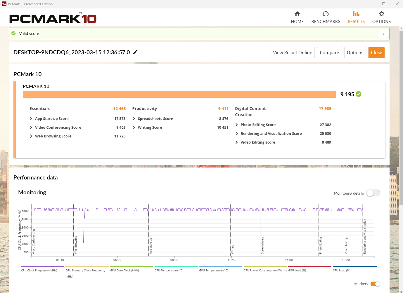Click the green valid score checkmark icon

pos(13,34)
